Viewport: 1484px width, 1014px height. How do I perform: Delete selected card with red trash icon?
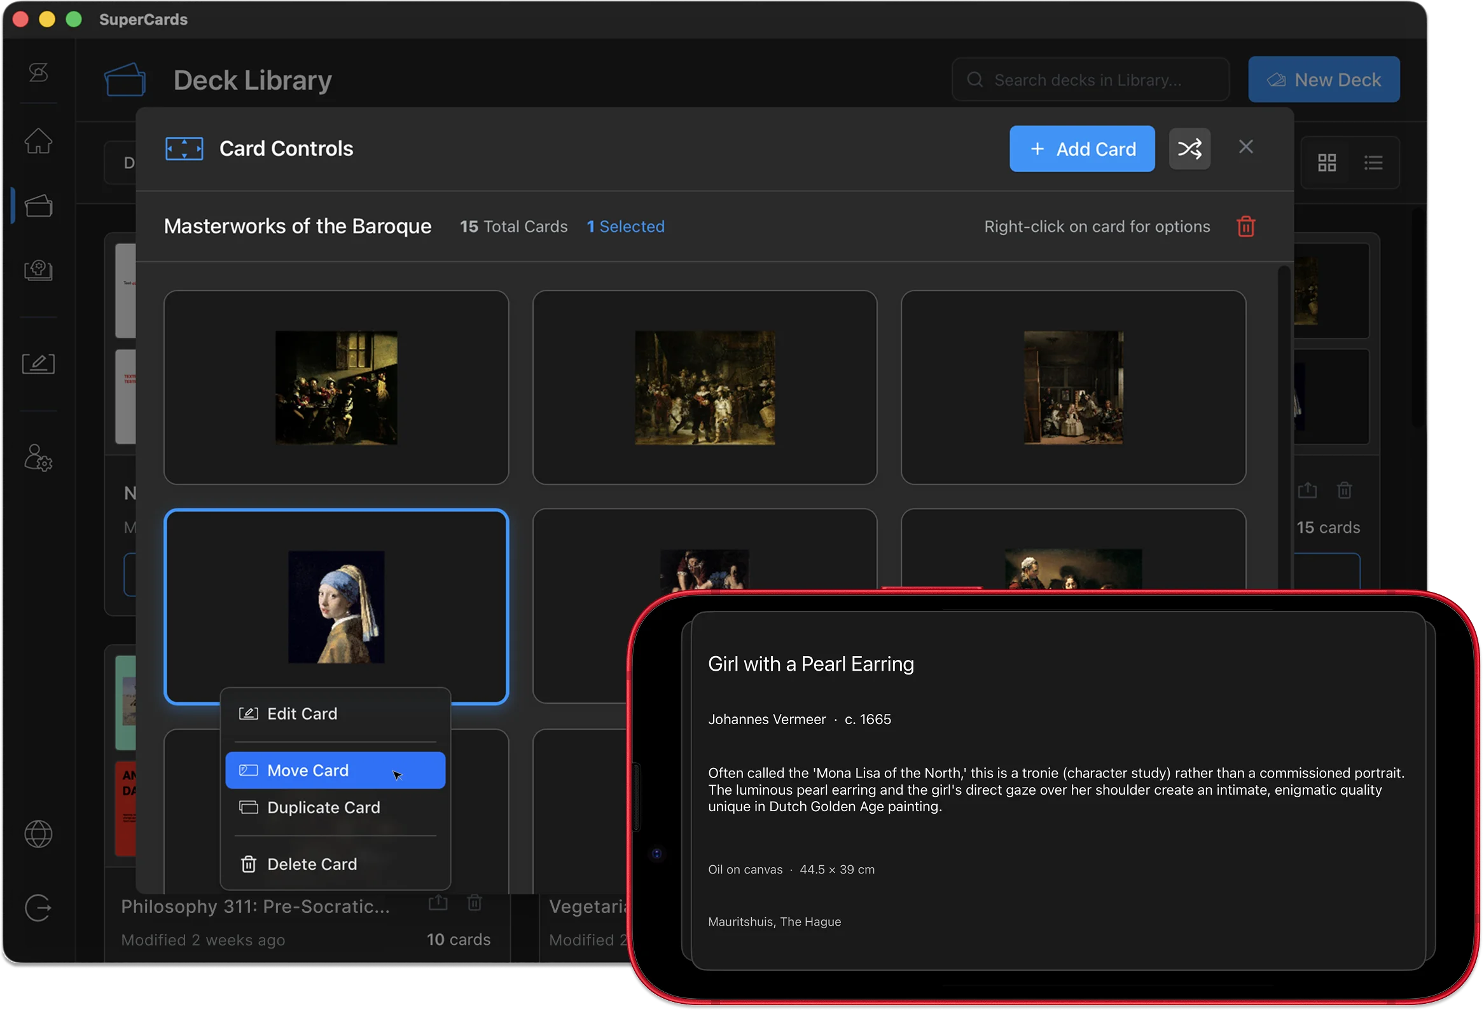pyautogui.click(x=1247, y=227)
